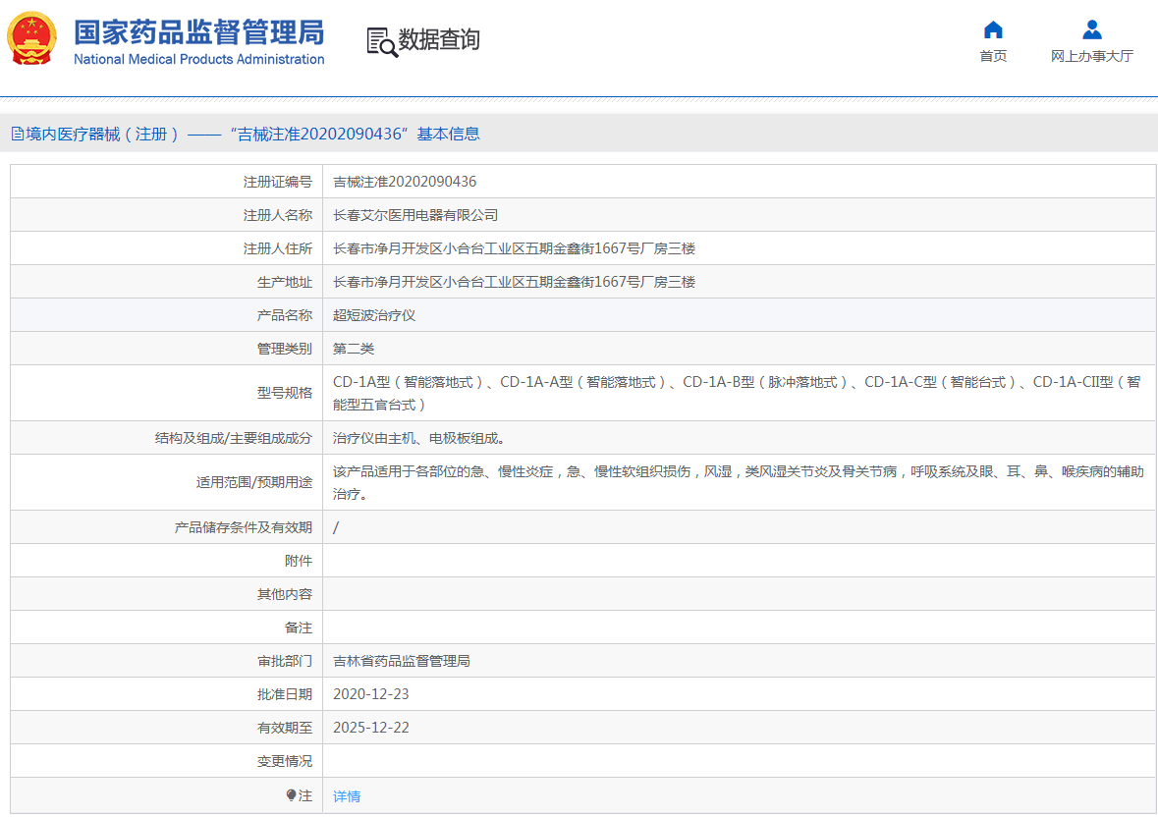The height and width of the screenshot is (818, 1158).
Task: Click the 变更情况 label
Action: (284, 761)
